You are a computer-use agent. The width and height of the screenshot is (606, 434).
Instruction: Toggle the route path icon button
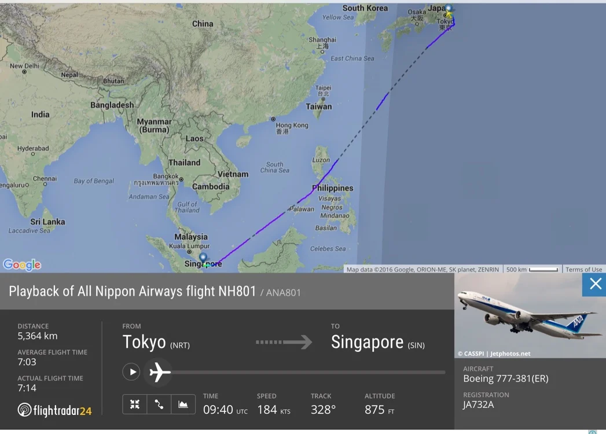tap(159, 404)
